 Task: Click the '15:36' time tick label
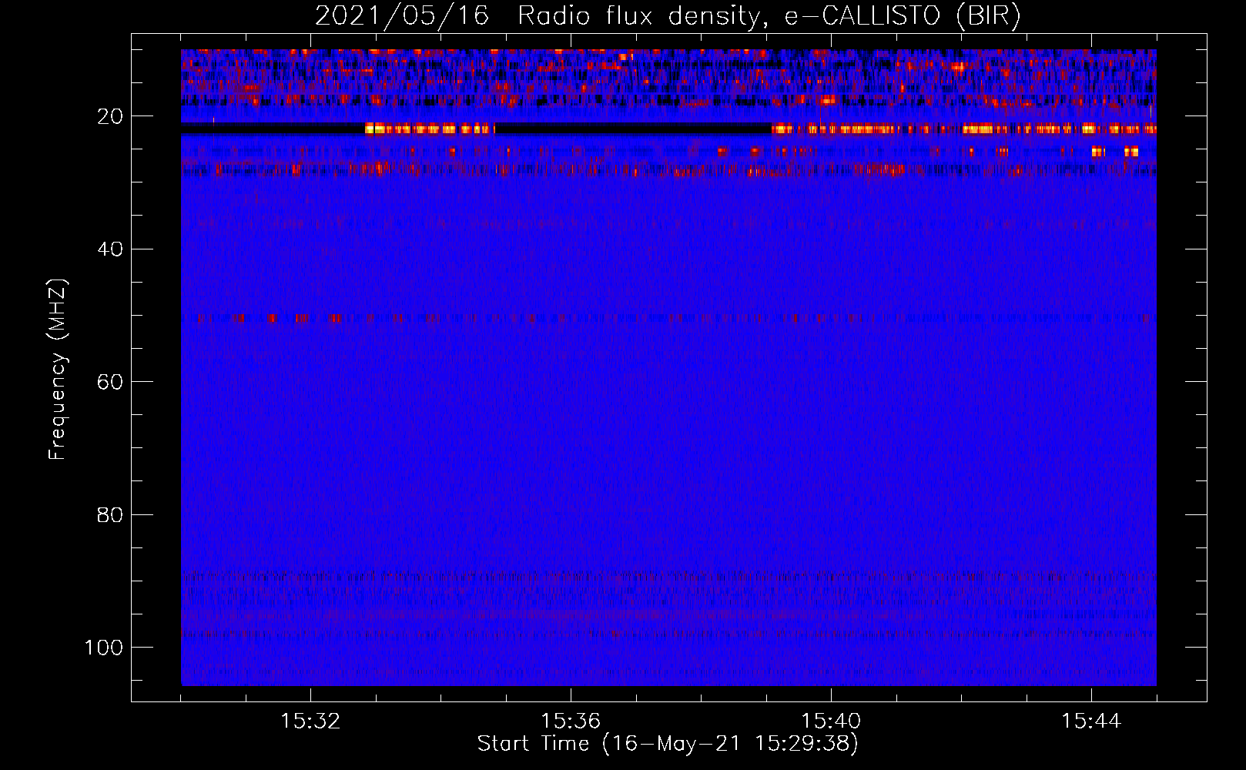[571, 721]
